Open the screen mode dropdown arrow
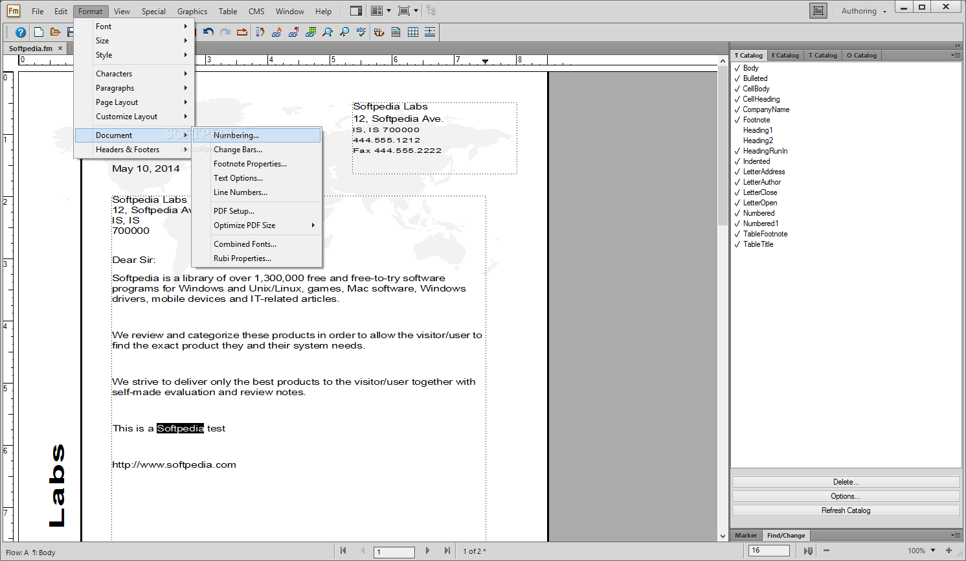This screenshot has width=966, height=561. tap(416, 11)
